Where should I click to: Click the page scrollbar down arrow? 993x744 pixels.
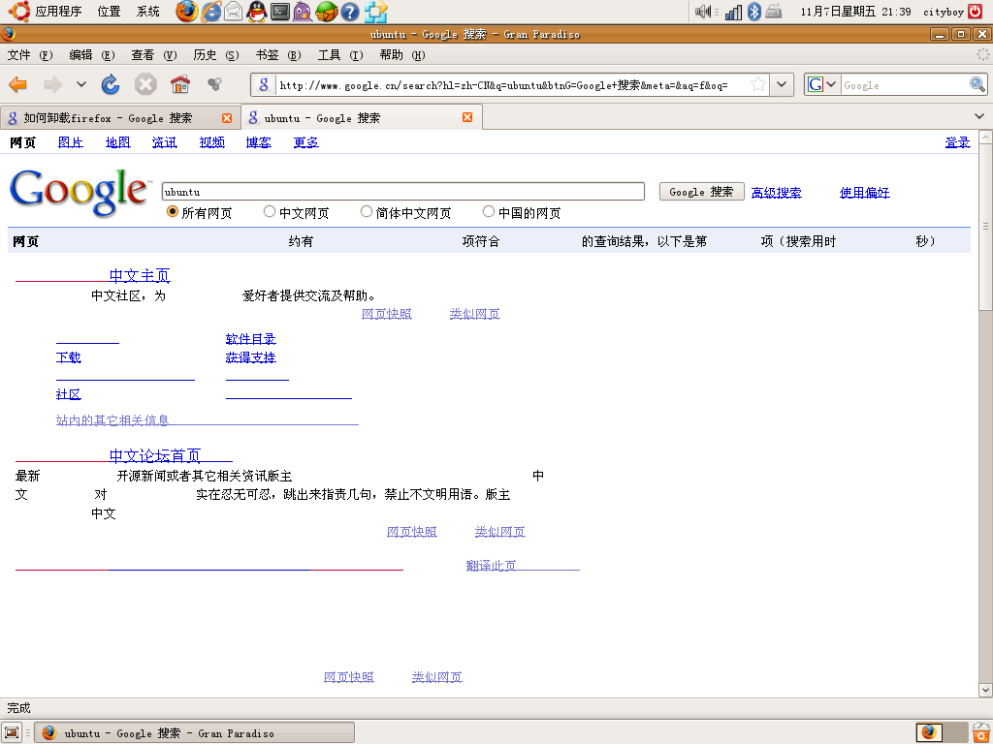[985, 690]
